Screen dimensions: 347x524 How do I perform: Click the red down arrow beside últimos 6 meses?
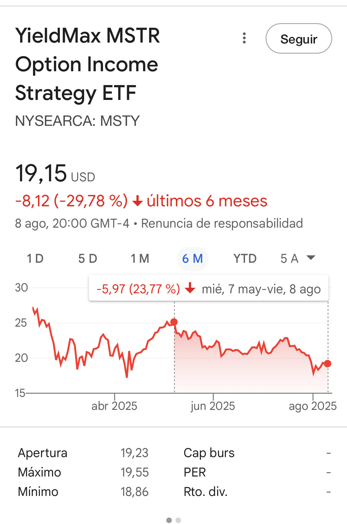click(x=137, y=201)
